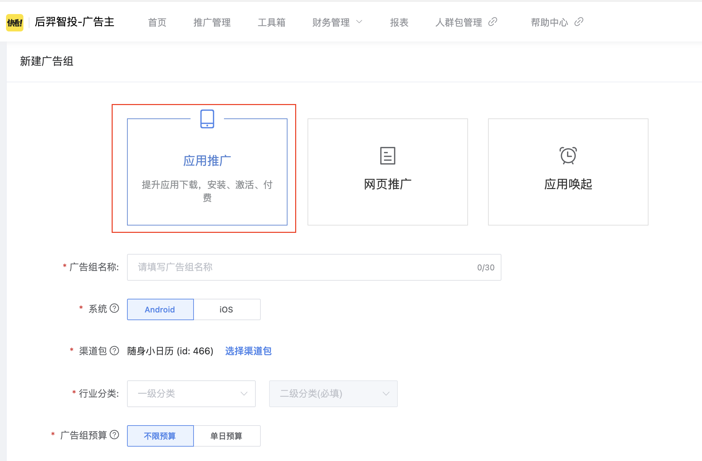Open the help tooltip next to 广告组预算
The image size is (702, 461).
pyautogui.click(x=115, y=435)
